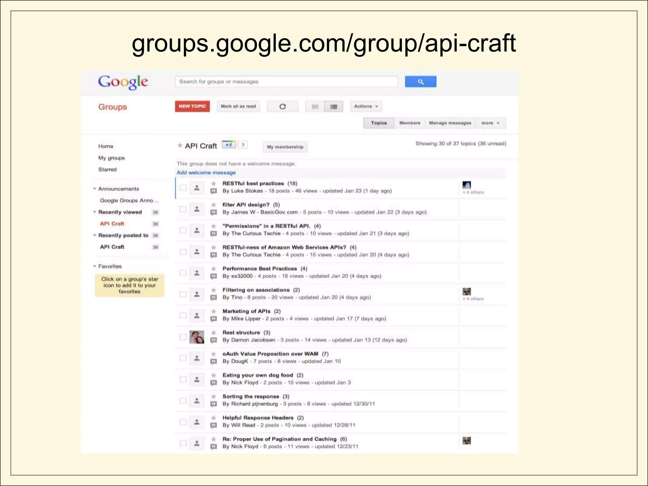Star the RESTful best practices topic
This screenshot has height=486, width=648.
214,184
